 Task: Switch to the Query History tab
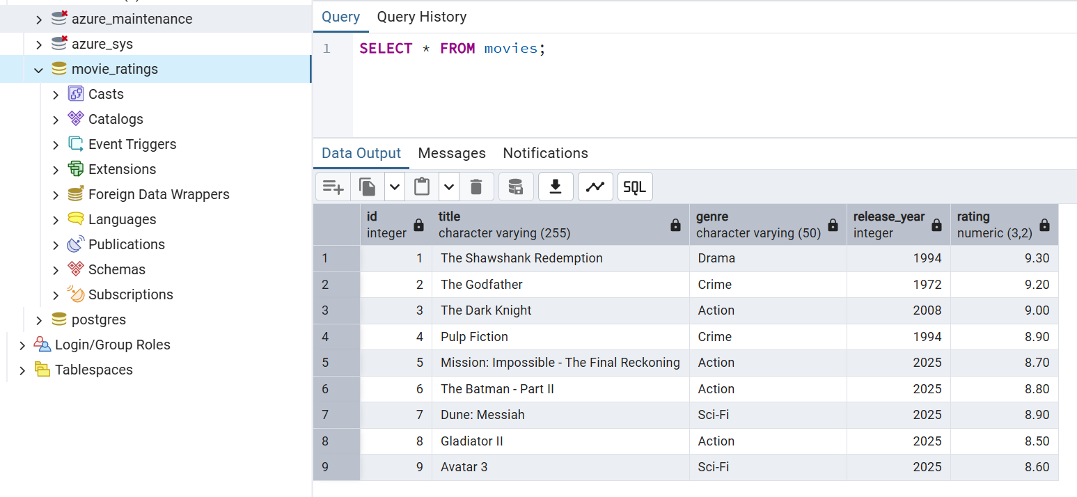[x=421, y=16]
